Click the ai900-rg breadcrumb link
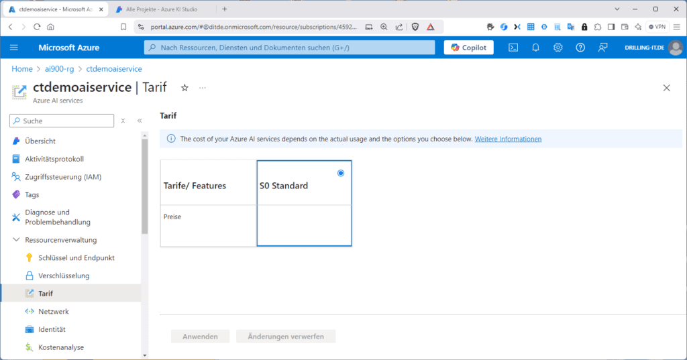The width and height of the screenshot is (687, 360). coord(59,69)
